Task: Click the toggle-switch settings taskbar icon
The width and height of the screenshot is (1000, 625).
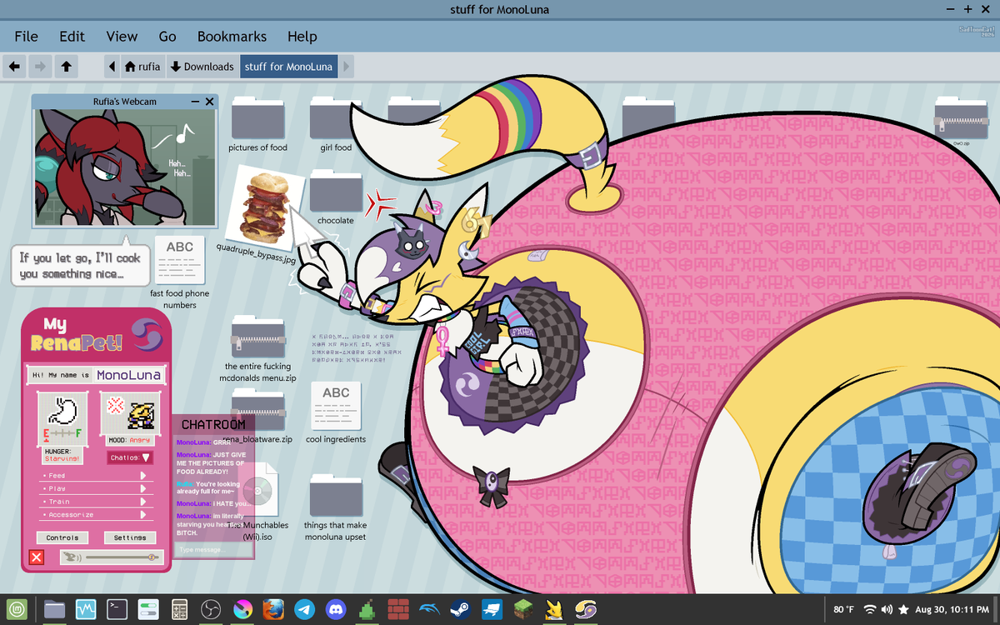Action: pos(148,609)
